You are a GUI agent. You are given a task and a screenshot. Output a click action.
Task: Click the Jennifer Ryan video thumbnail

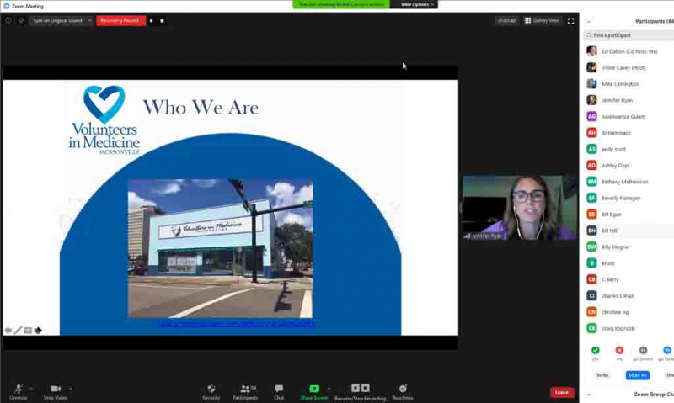click(520, 207)
